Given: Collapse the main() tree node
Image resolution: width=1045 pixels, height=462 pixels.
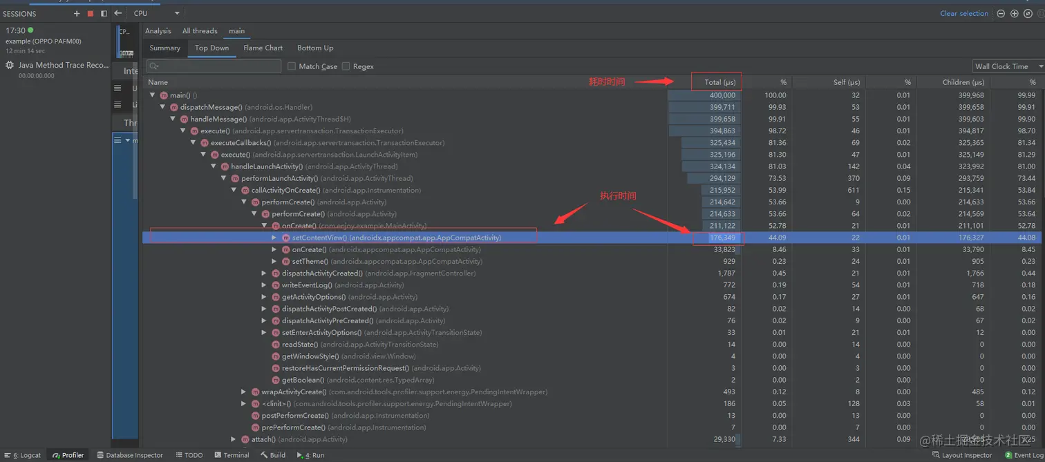Looking at the screenshot, I should 153,95.
